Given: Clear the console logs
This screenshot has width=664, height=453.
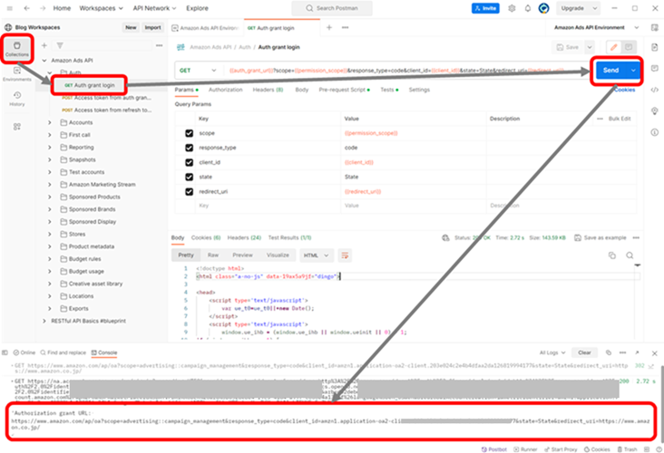Looking at the screenshot, I should [x=584, y=352].
